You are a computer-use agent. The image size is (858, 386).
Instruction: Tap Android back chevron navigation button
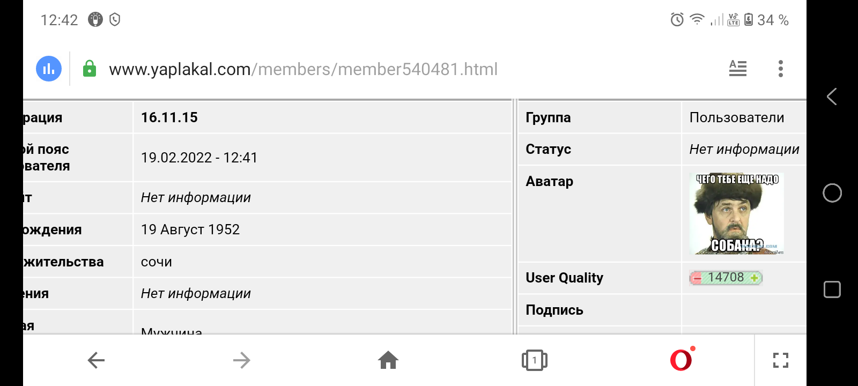tap(832, 96)
